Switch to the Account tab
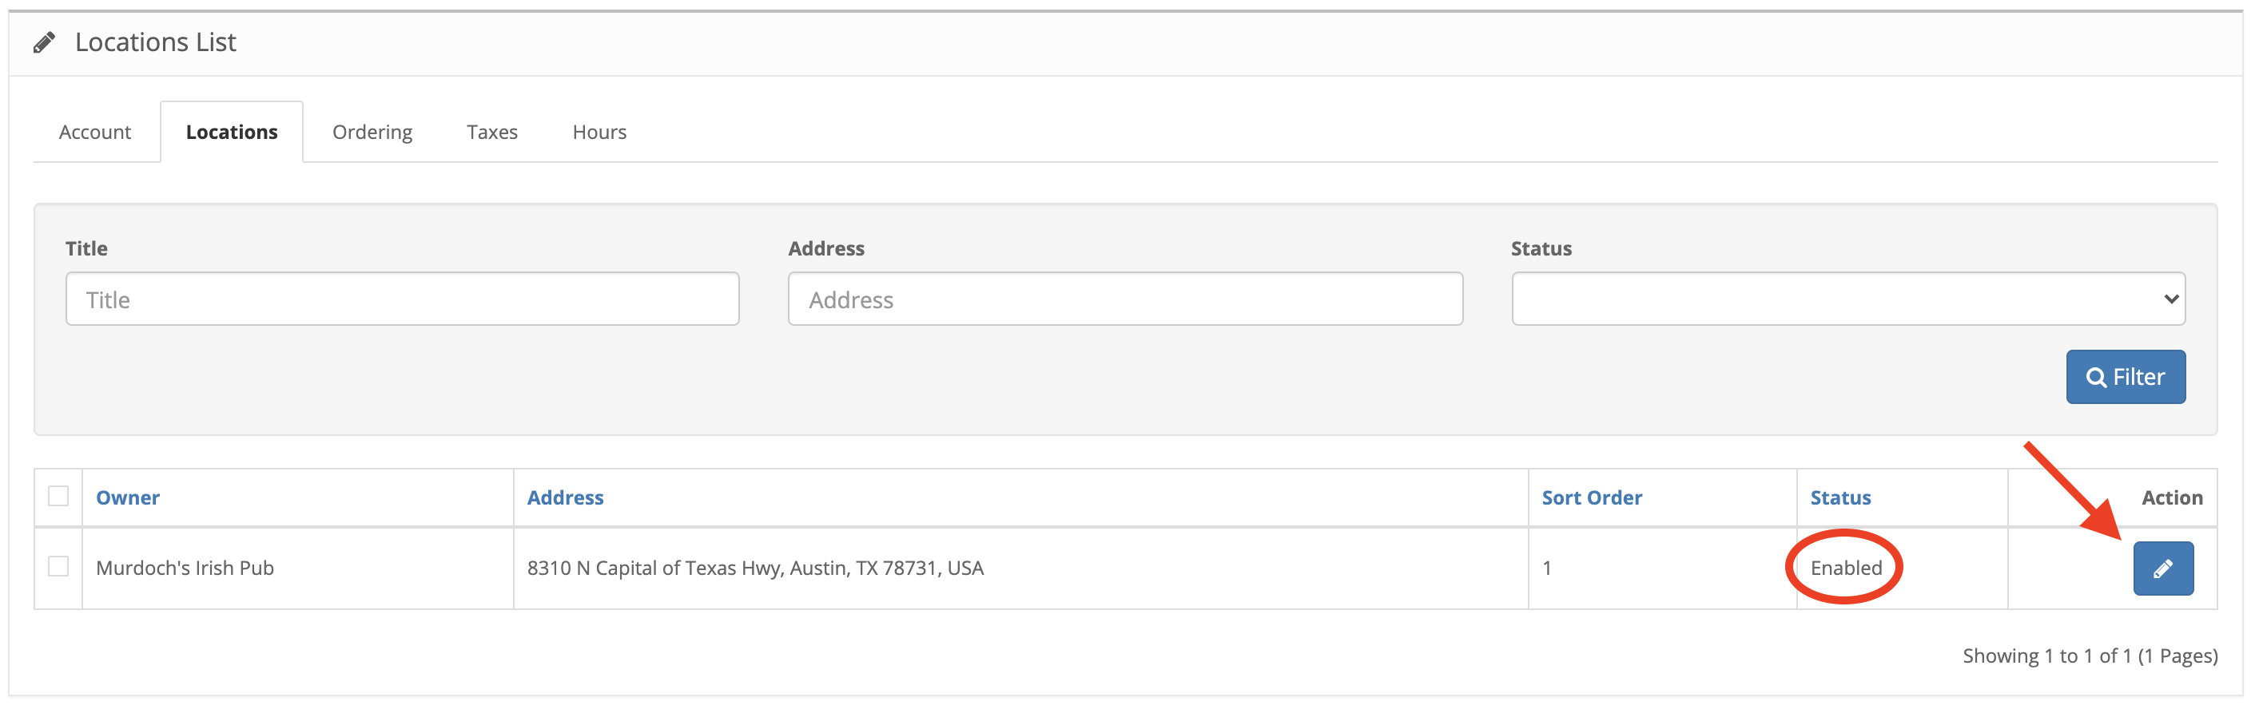This screenshot has width=2263, height=725. 95,132
